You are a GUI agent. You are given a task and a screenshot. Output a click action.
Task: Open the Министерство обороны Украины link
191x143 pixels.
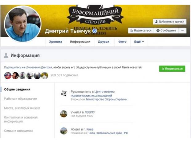tap(107, 99)
